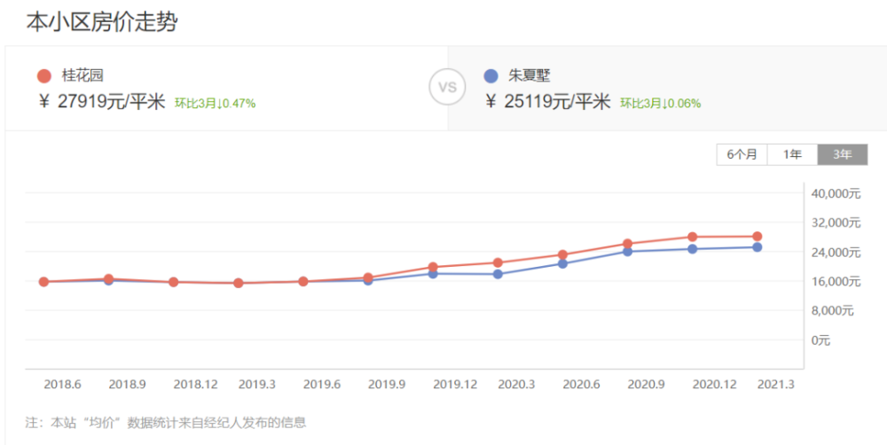This screenshot has height=445, width=887.
Task: Select the 3年 time range tab
Action: point(842,154)
